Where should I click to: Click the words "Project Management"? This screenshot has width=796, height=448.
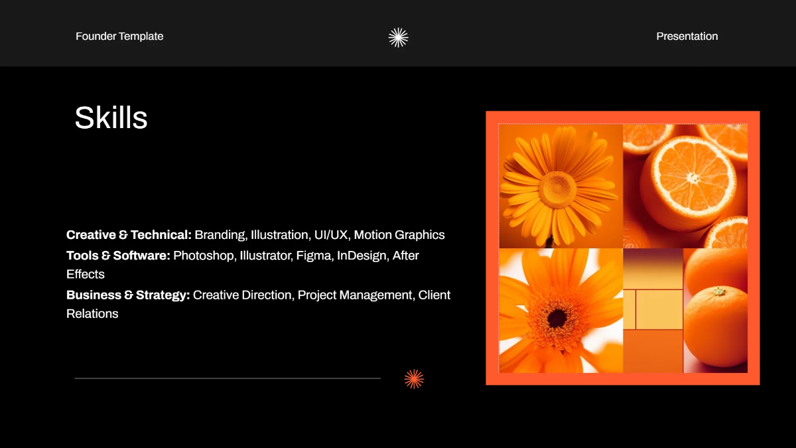click(x=355, y=295)
